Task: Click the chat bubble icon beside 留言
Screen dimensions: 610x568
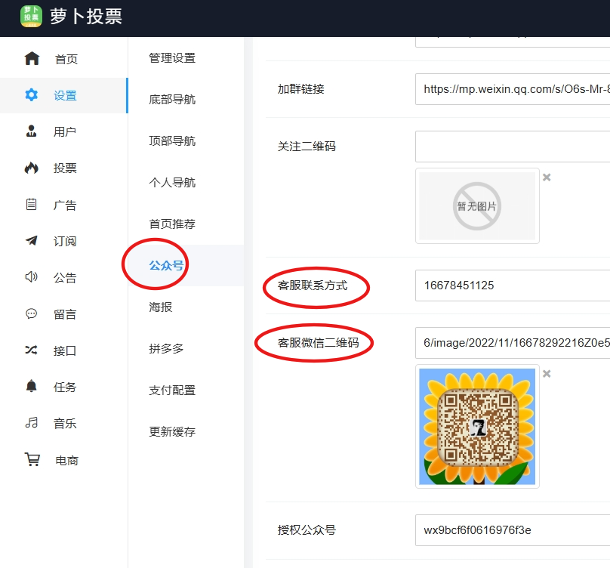Action: point(31,313)
